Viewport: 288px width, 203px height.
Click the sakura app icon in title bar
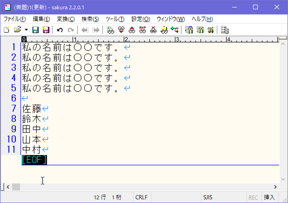(8, 7)
